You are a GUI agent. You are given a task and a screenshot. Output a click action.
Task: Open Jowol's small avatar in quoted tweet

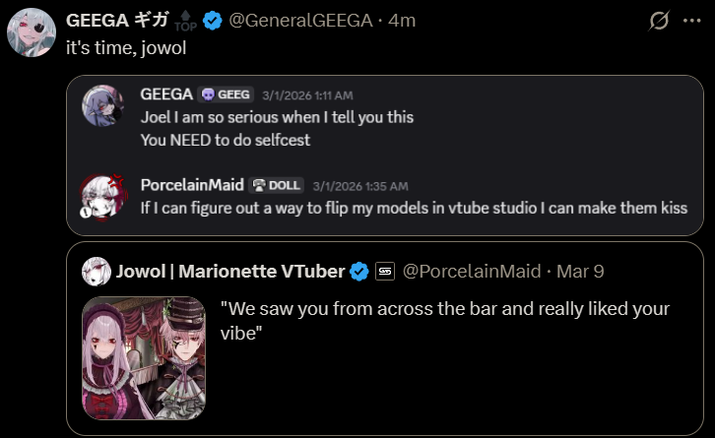click(x=97, y=272)
